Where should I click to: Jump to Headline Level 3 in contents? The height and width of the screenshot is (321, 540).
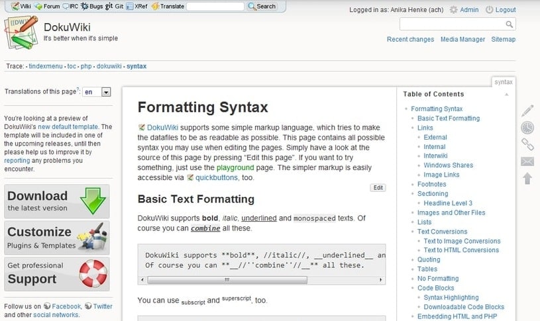tap(448, 203)
